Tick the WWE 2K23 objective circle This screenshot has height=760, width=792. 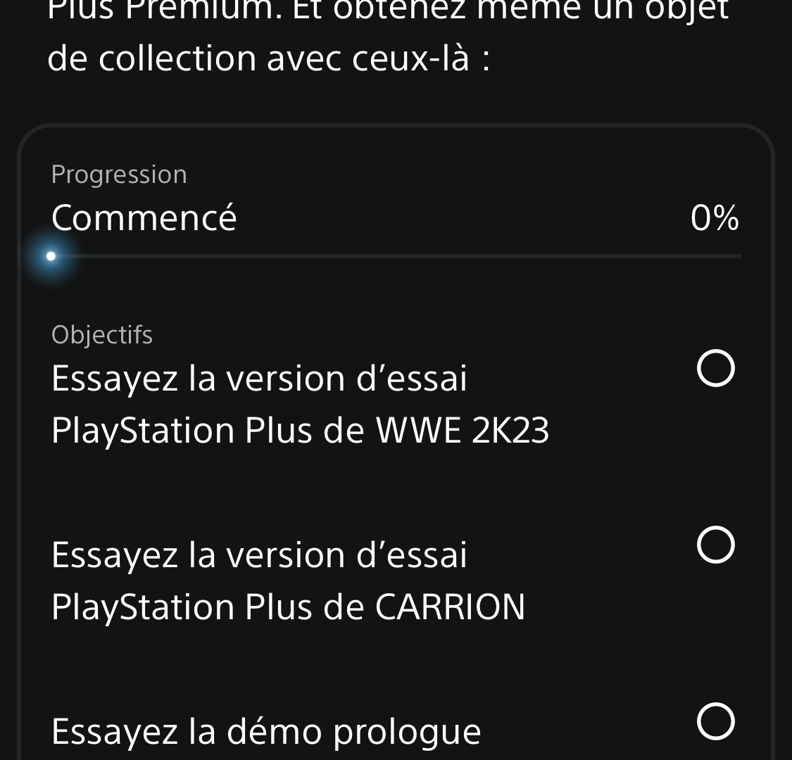[x=715, y=368]
